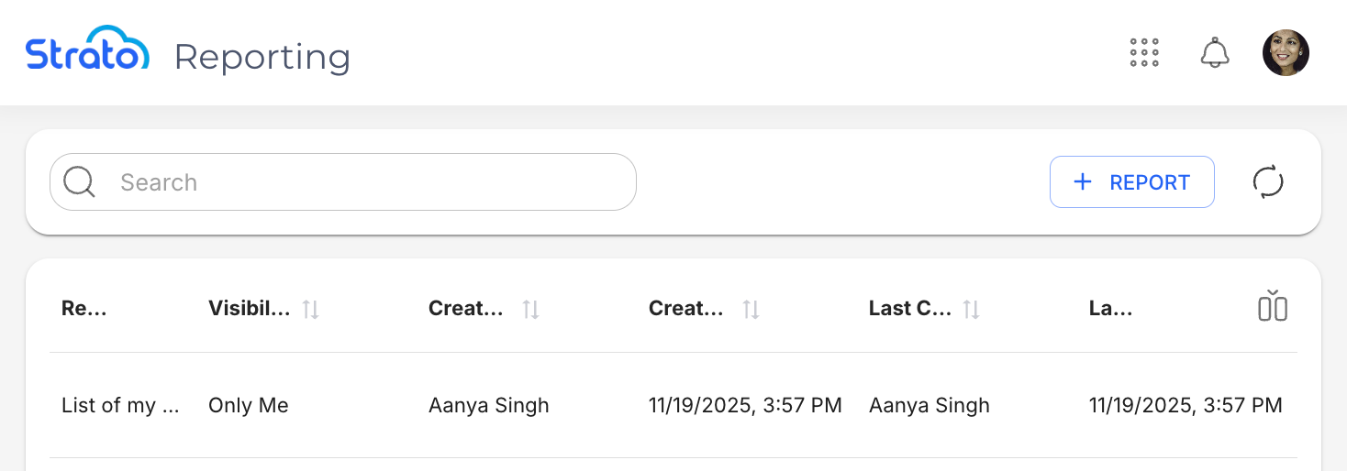
Task: Select the first 'Aanya Singh' creator cell
Action: point(489,405)
